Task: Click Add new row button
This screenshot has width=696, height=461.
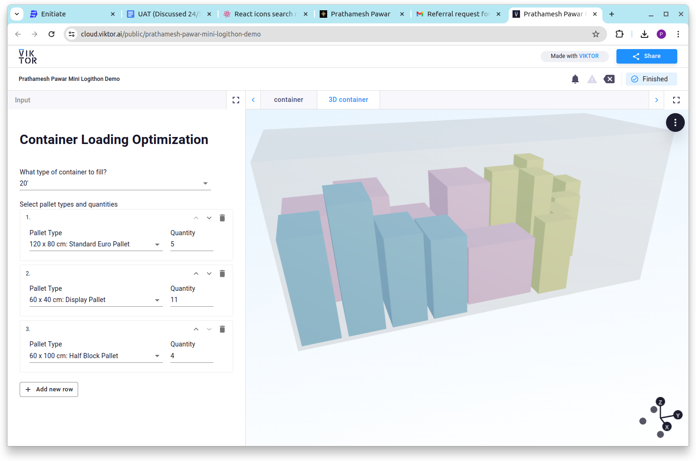Action: [x=49, y=389]
